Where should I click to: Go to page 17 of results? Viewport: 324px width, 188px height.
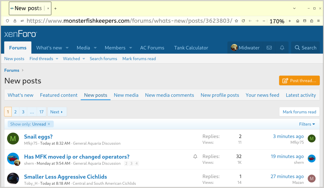tap(41, 112)
